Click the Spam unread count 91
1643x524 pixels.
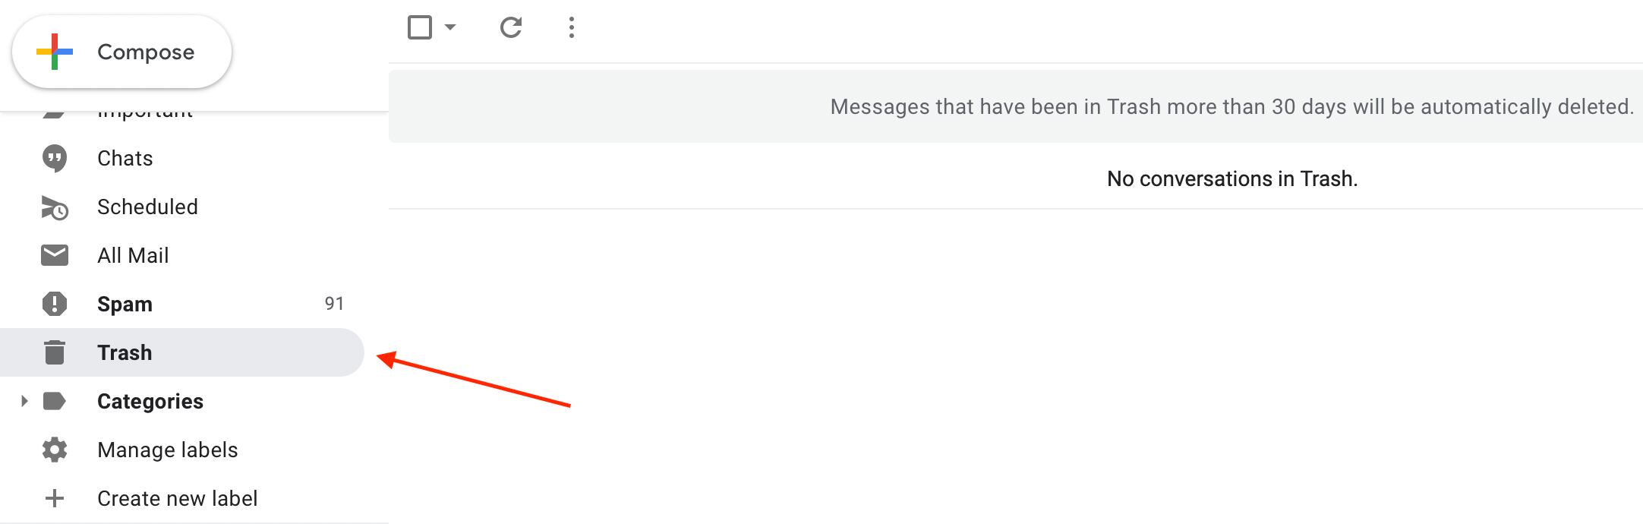pos(334,304)
